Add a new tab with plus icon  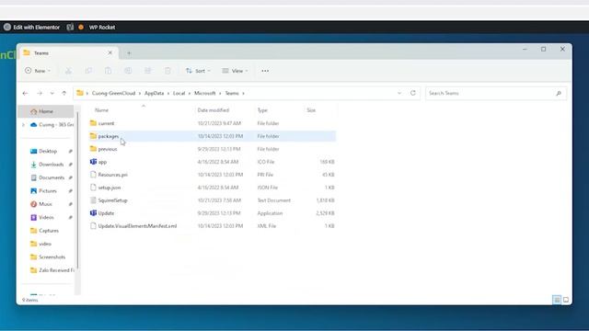(129, 53)
